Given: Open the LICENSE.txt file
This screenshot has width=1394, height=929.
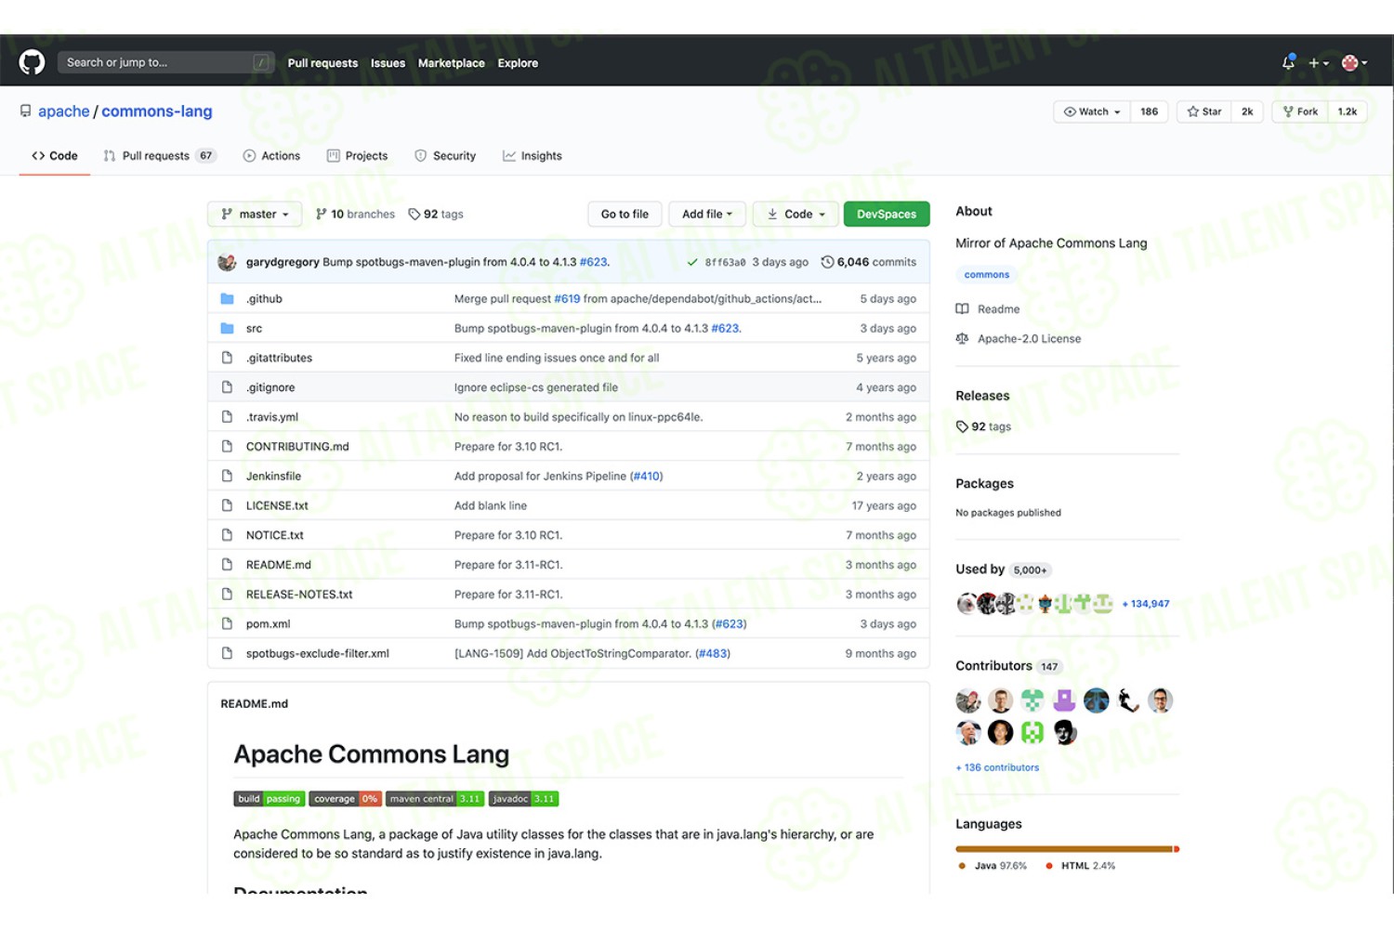Looking at the screenshot, I should 277,505.
